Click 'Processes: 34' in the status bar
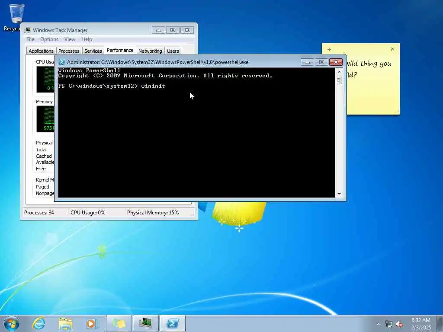 tap(39, 213)
